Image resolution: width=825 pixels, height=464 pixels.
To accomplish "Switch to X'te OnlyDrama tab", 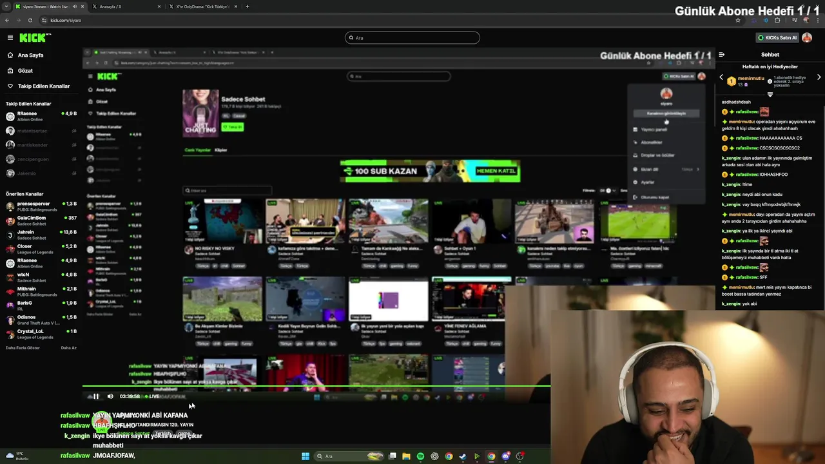I will point(203,6).
